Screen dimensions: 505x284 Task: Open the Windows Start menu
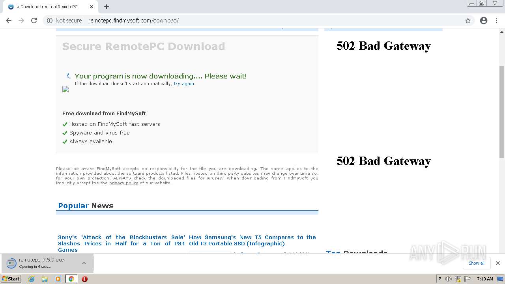(11, 278)
